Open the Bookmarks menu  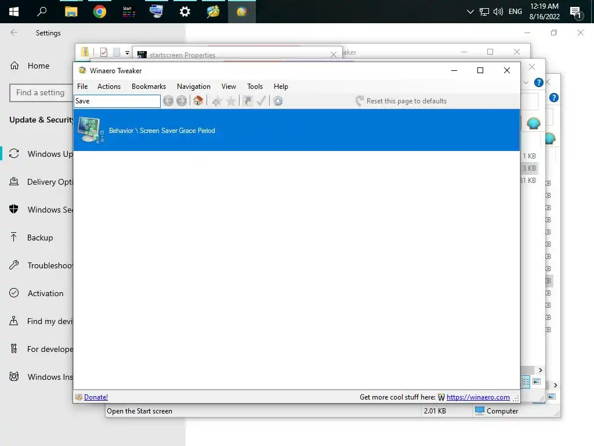(x=148, y=87)
